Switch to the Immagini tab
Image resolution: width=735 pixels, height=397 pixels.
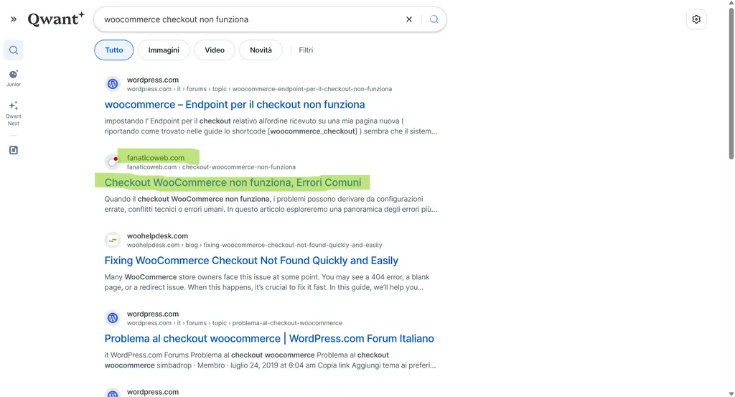tap(164, 50)
